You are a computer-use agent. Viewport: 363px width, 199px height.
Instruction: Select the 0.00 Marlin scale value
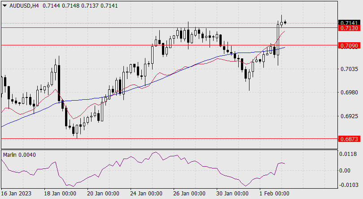click(x=345, y=171)
